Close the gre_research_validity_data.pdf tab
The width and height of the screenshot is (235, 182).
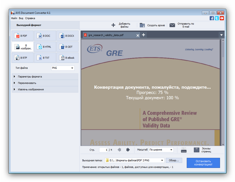[138, 35]
